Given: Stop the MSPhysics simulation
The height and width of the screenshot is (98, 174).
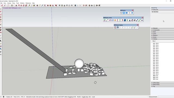Looking at the screenshot, I should pyautogui.click(x=132, y=13).
